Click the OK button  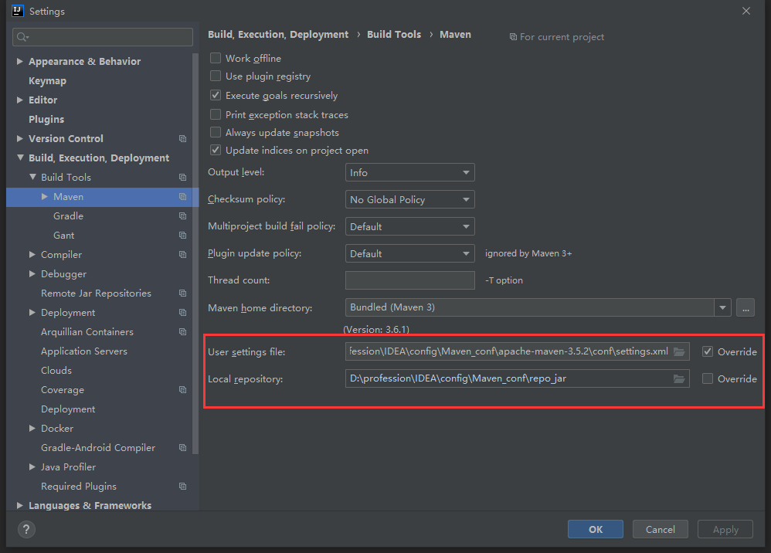595,529
